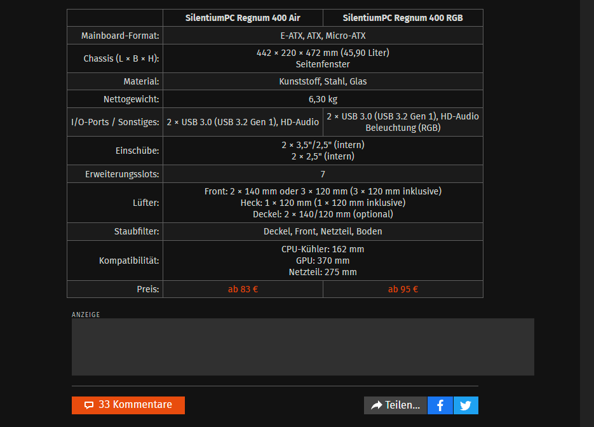This screenshot has height=427, width=594.
Task: Open the 33 Kommentare button
Action: coord(128,405)
